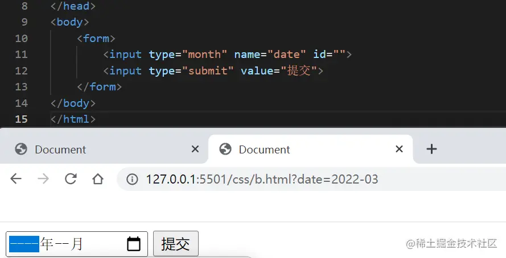Switch to the first Document tab

coord(103,149)
